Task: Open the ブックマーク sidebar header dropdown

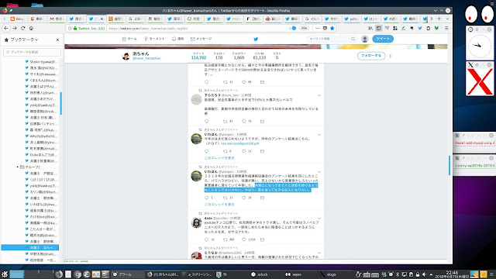Action: point(24,40)
